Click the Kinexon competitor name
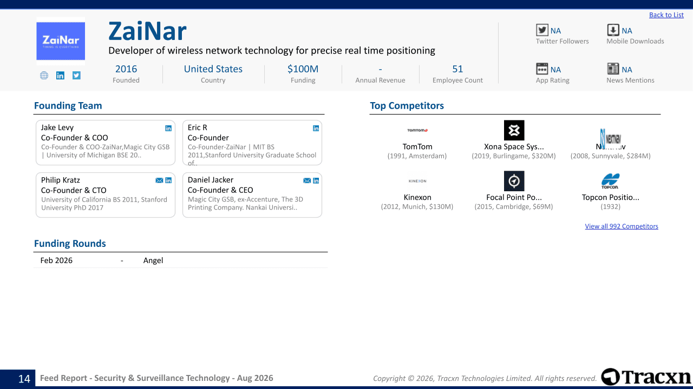The image size is (693, 389). 417,197
